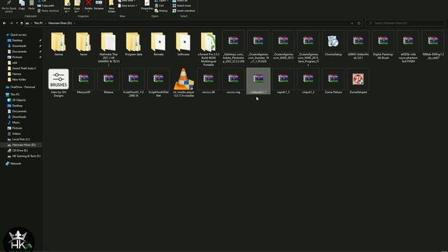Refresh the current folder view

tap(359, 23)
